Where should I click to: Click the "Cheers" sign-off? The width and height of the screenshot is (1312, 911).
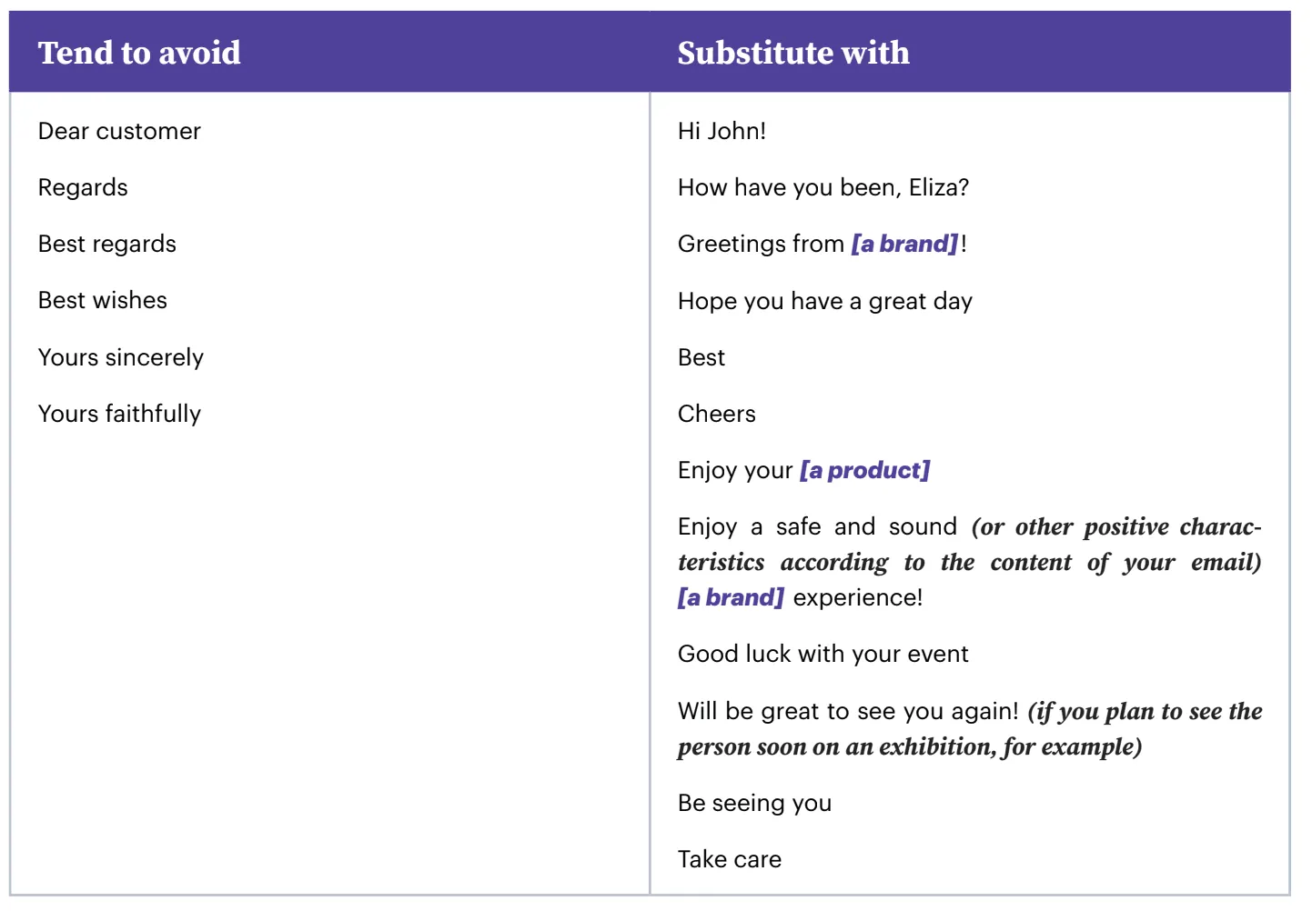pyautogui.click(x=717, y=414)
